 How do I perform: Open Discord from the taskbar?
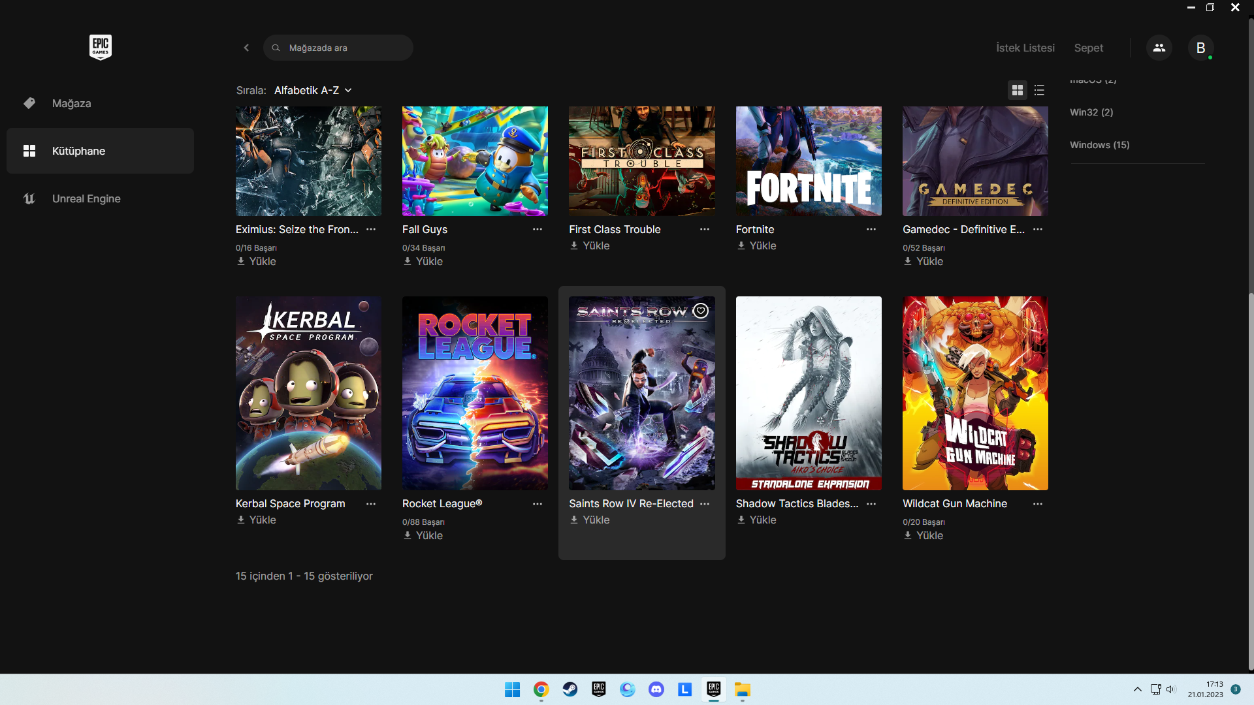point(656,689)
